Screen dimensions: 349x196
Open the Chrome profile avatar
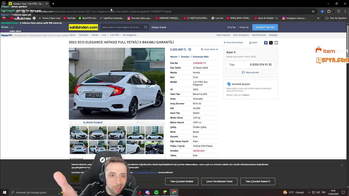[x=339, y=11]
